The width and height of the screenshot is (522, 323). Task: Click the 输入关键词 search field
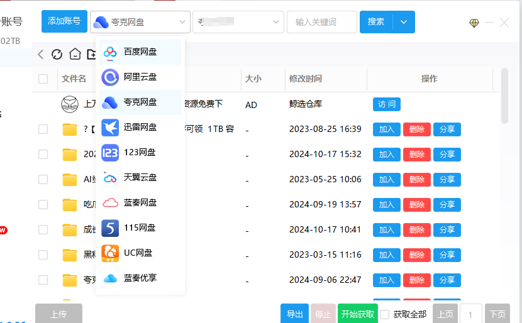[x=322, y=22]
